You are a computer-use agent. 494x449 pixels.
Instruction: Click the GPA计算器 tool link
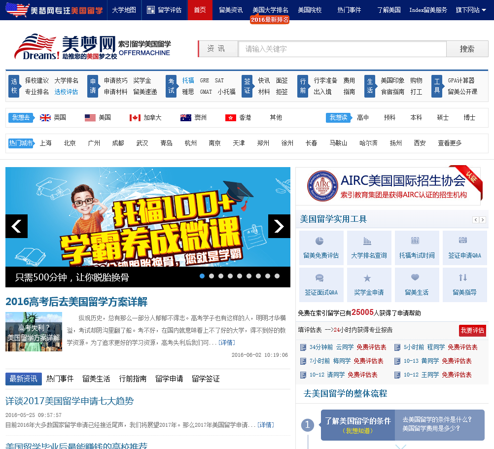461,81
